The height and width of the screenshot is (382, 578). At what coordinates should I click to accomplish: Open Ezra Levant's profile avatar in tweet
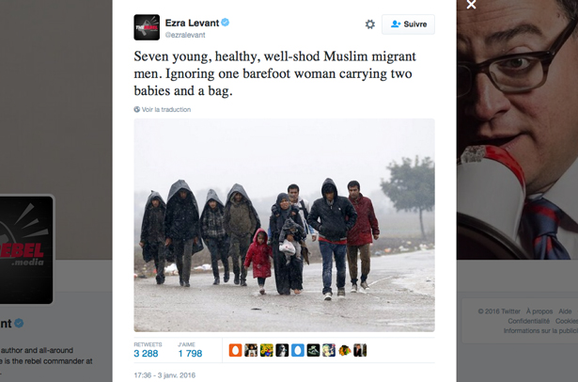tap(147, 27)
